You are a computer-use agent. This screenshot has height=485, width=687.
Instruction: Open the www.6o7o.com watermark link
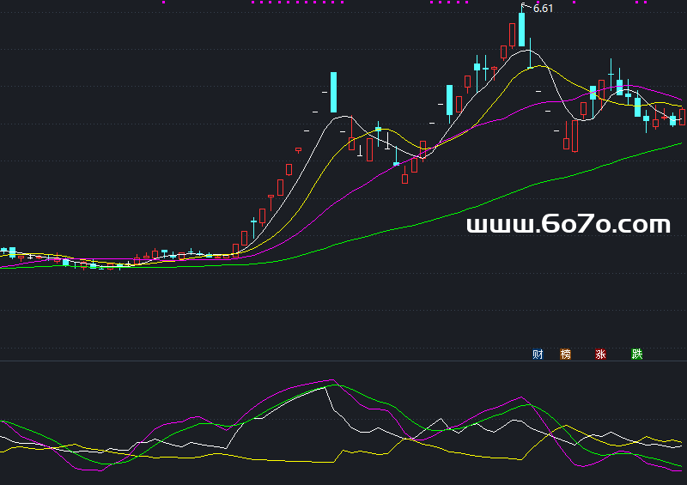pyautogui.click(x=568, y=225)
